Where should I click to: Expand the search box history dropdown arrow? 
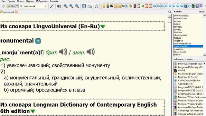click(46, 6)
